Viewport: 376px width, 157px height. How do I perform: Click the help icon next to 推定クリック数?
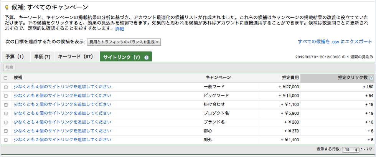click(x=371, y=78)
